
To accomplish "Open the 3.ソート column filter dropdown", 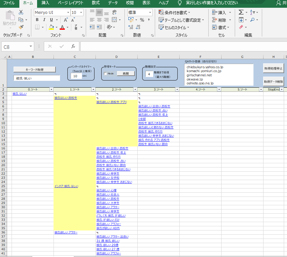I will [x=177, y=90].
